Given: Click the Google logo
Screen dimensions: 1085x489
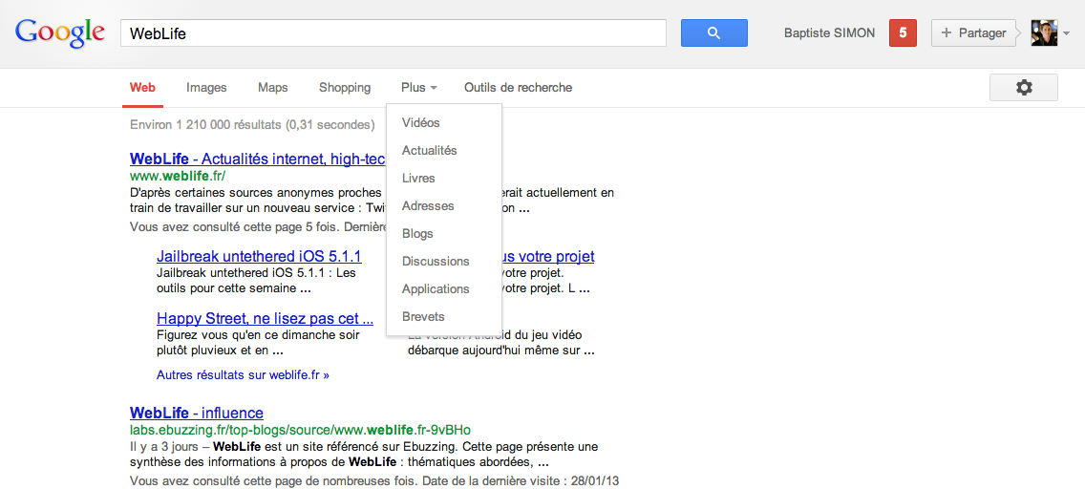Looking at the screenshot, I should (x=59, y=32).
